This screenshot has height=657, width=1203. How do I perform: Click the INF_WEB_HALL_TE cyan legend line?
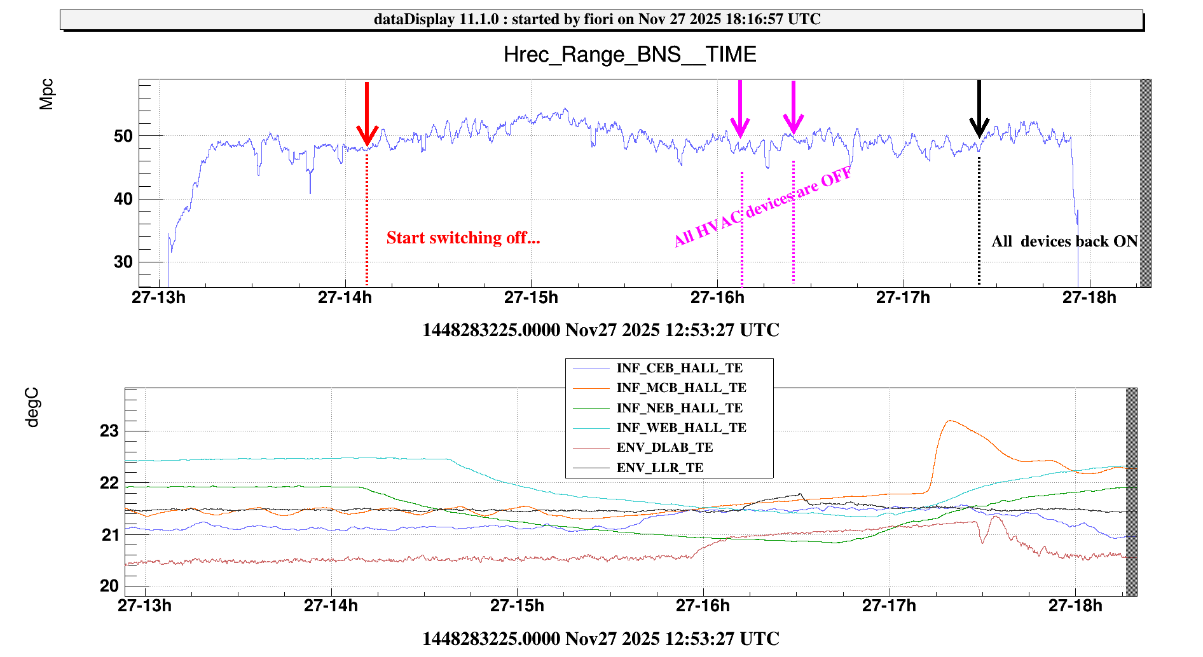tap(591, 428)
